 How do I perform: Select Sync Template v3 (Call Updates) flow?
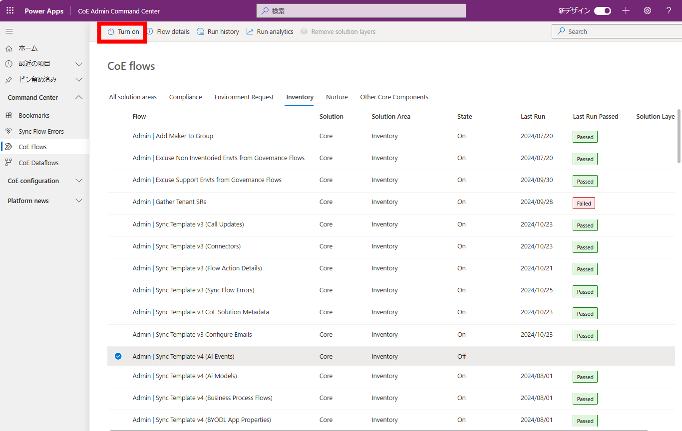point(188,224)
